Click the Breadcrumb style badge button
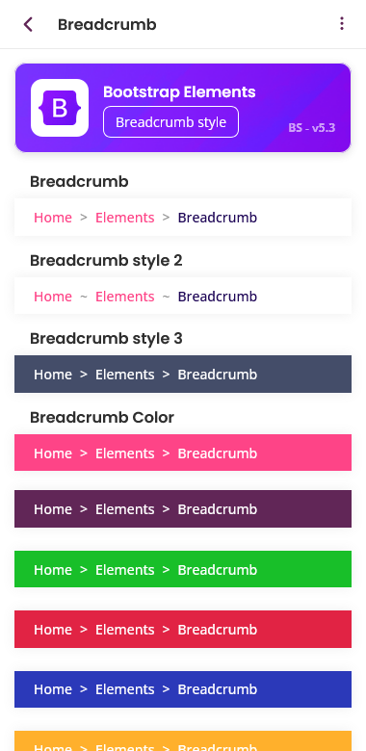 [171, 122]
